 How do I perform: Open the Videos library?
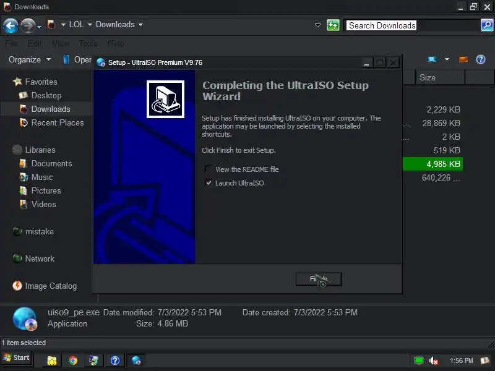coord(43,204)
